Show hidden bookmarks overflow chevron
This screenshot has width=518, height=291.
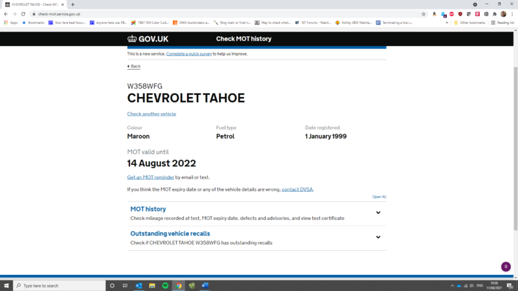coord(447,23)
